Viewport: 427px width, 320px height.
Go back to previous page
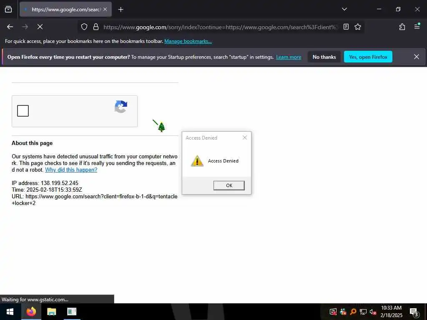coord(10,27)
